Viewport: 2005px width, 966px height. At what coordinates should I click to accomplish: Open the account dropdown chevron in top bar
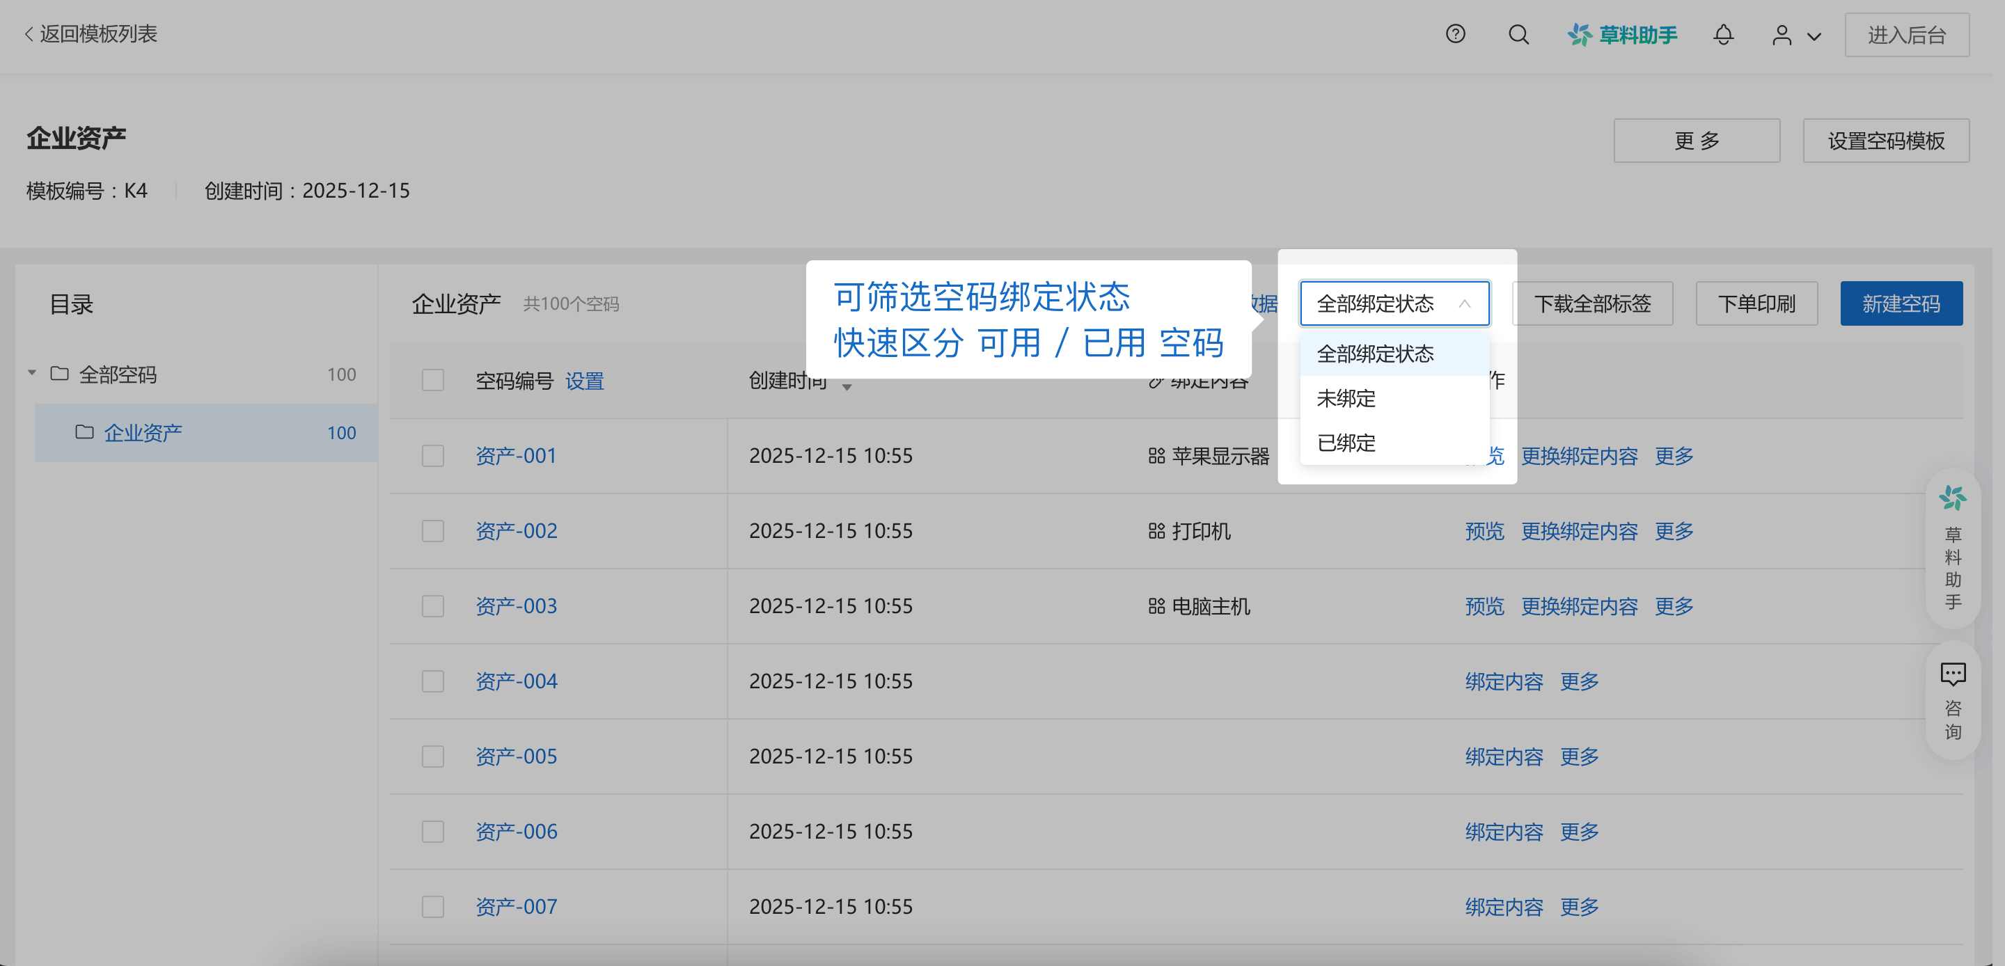(x=1814, y=35)
